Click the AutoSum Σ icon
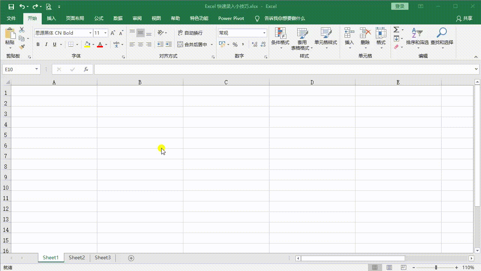The height and width of the screenshot is (271, 481). tap(396, 29)
